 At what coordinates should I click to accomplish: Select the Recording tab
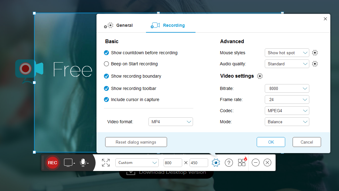[x=174, y=25]
